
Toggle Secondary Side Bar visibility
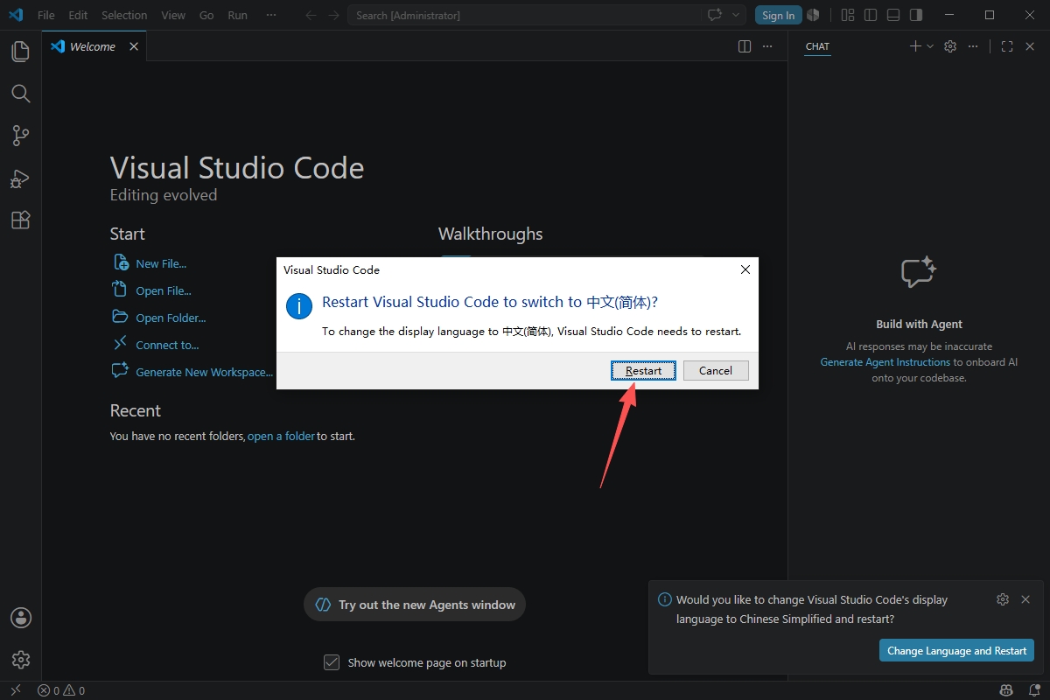(915, 15)
